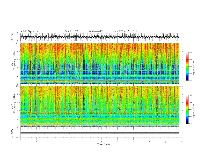This screenshot has height=159, width=205.
Task: Click the ch.1 PSD color bar
Action: coord(187,67)
